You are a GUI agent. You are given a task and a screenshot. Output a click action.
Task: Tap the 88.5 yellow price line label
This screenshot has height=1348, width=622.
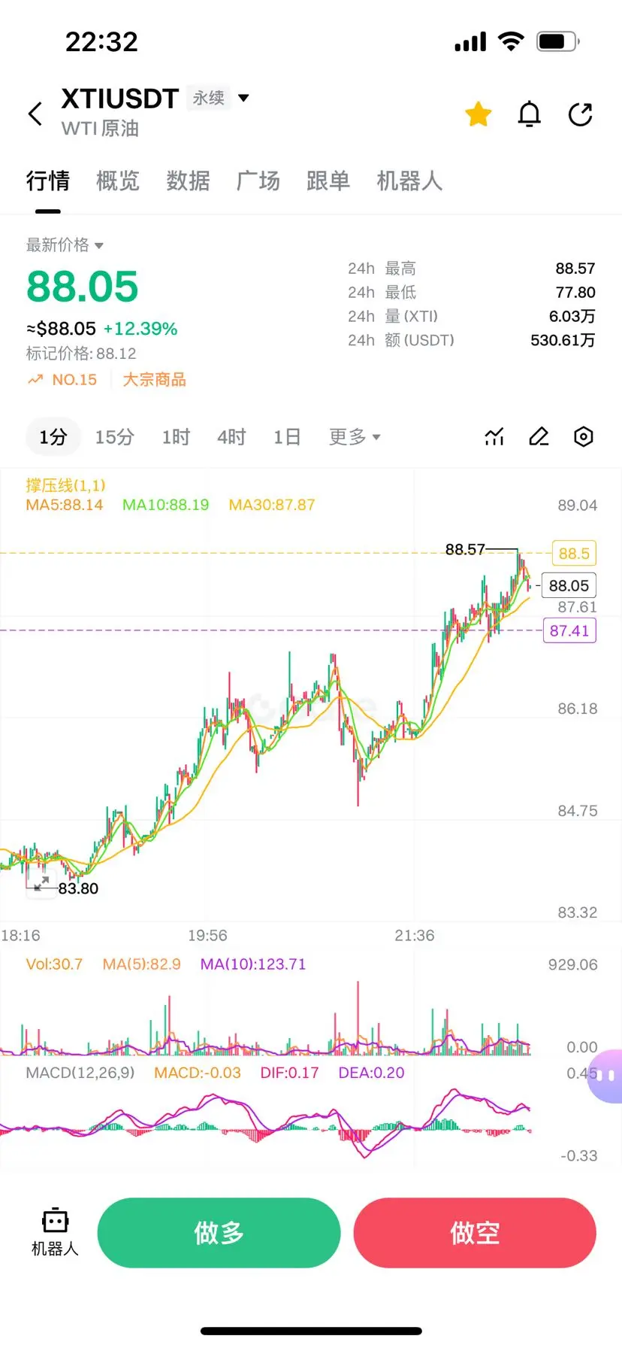coord(574,554)
